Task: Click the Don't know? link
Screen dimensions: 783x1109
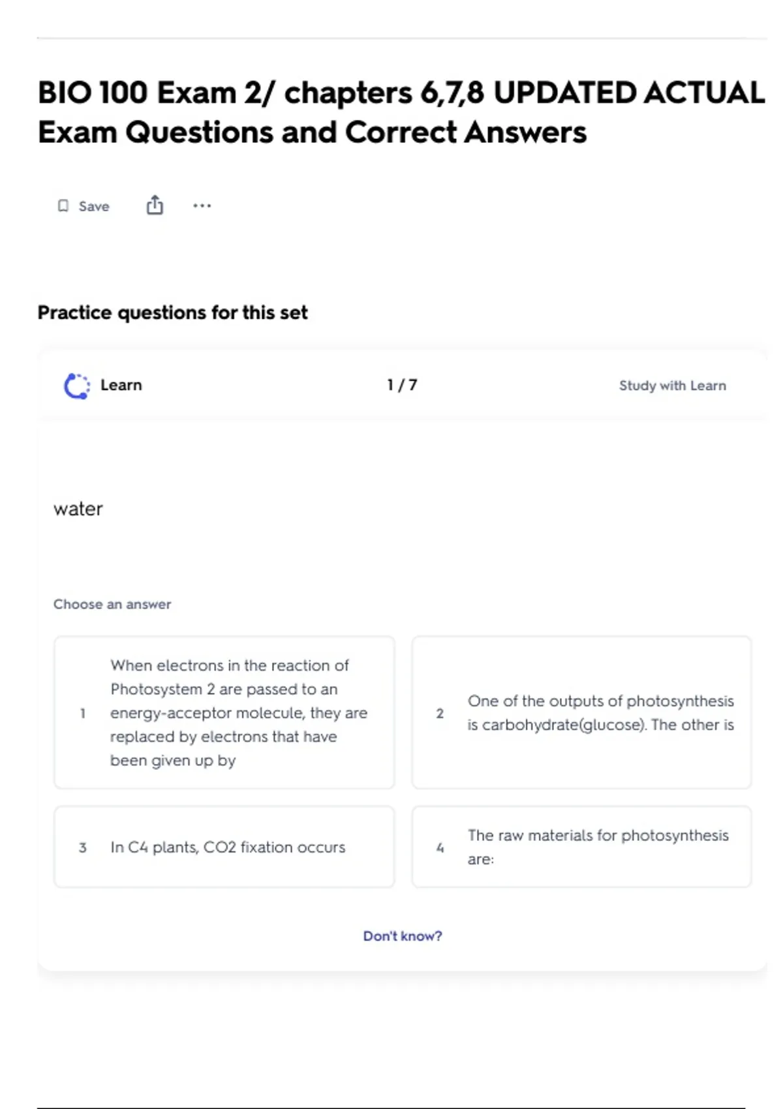Action: (402, 936)
